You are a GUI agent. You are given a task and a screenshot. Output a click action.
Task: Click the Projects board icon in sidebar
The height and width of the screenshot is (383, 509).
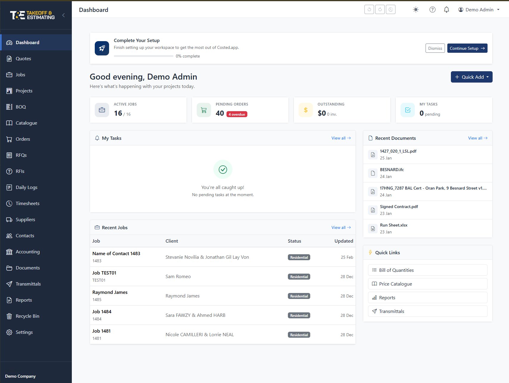[9, 91]
